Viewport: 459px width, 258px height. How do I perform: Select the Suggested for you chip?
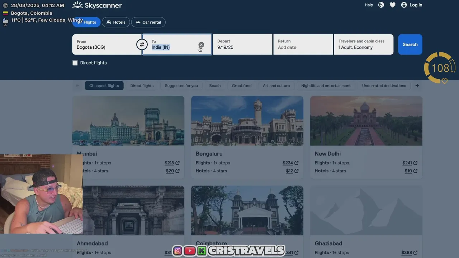pos(181,86)
